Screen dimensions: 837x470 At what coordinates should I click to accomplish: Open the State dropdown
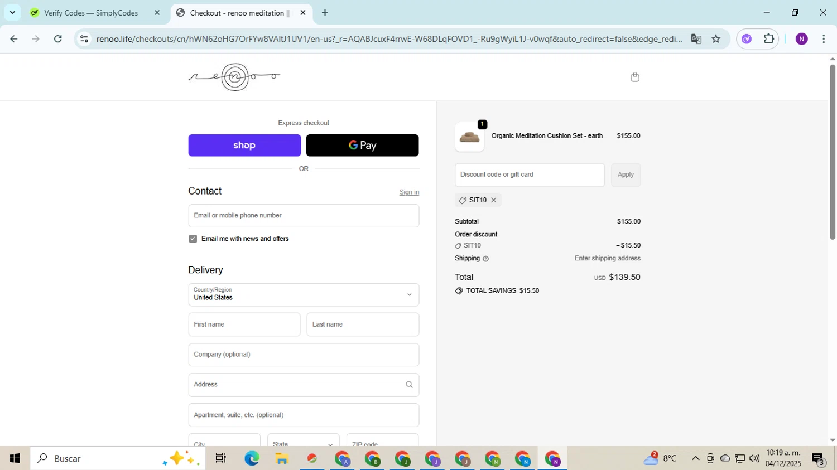(x=303, y=440)
